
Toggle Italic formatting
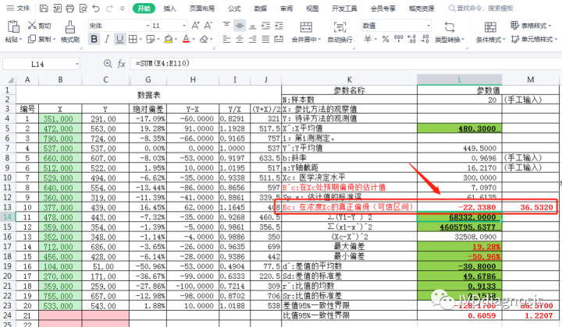tap(107, 39)
